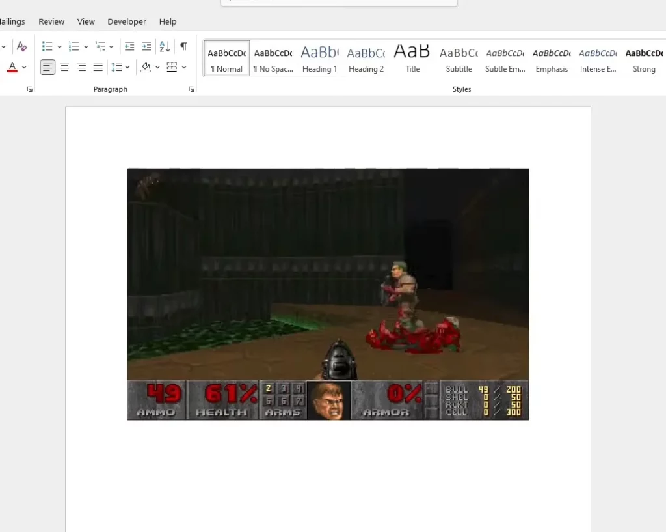Apply the Intense Emphasis style
Screen dimensions: 666x532
pyautogui.click(x=598, y=58)
